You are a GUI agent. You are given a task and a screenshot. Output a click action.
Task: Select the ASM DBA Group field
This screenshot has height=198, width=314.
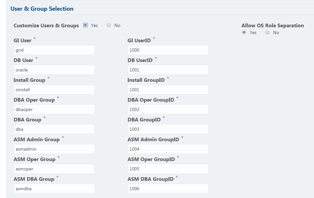click(54, 189)
